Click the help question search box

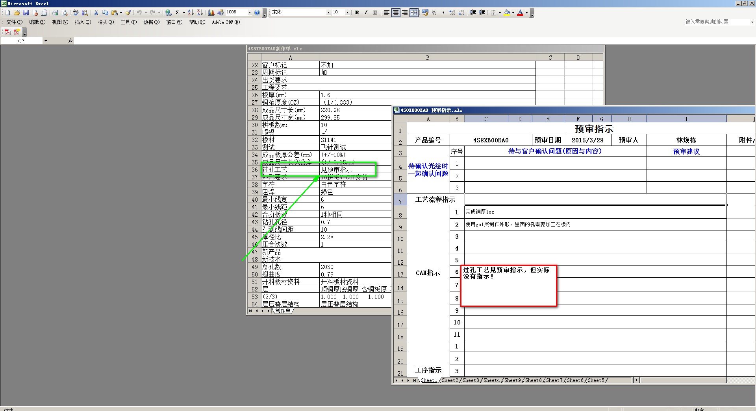[x=716, y=22]
